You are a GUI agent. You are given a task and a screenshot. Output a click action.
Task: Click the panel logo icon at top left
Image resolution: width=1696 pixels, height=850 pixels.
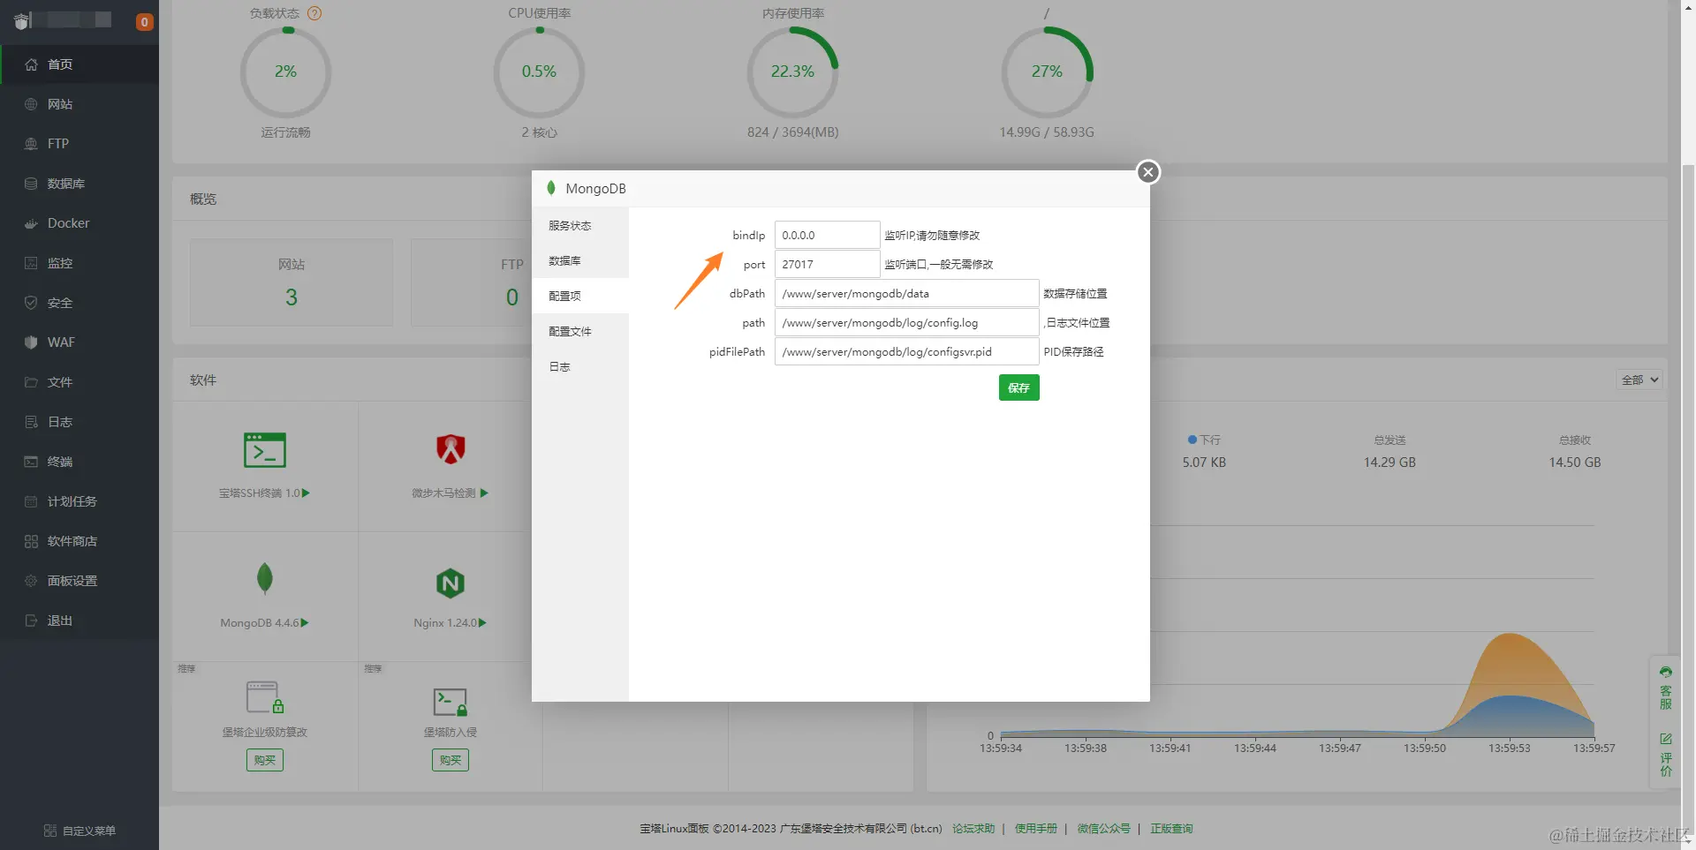click(x=23, y=20)
